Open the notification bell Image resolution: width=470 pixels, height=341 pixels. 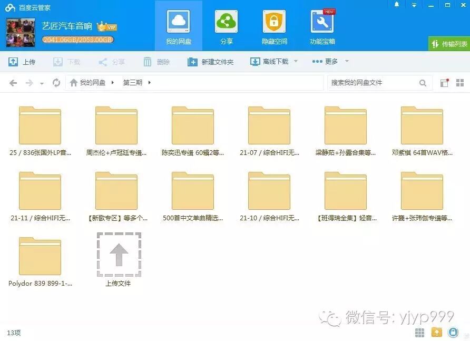[x=397, y=5]
